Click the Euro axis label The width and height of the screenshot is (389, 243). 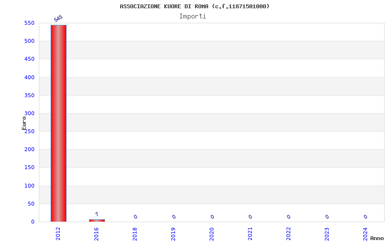[24, 123]
